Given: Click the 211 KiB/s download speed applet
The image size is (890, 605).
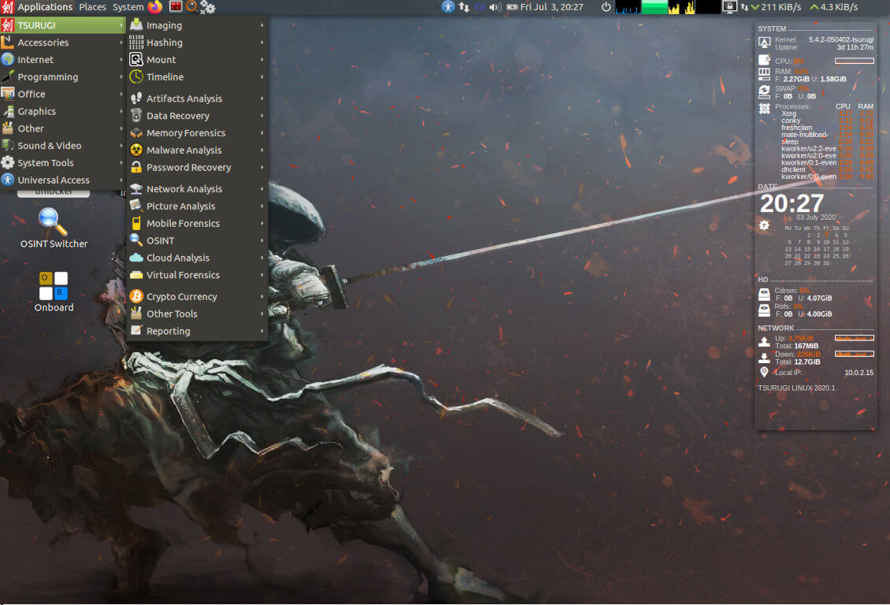Looking at the screenshot, I should click(776, 7).
